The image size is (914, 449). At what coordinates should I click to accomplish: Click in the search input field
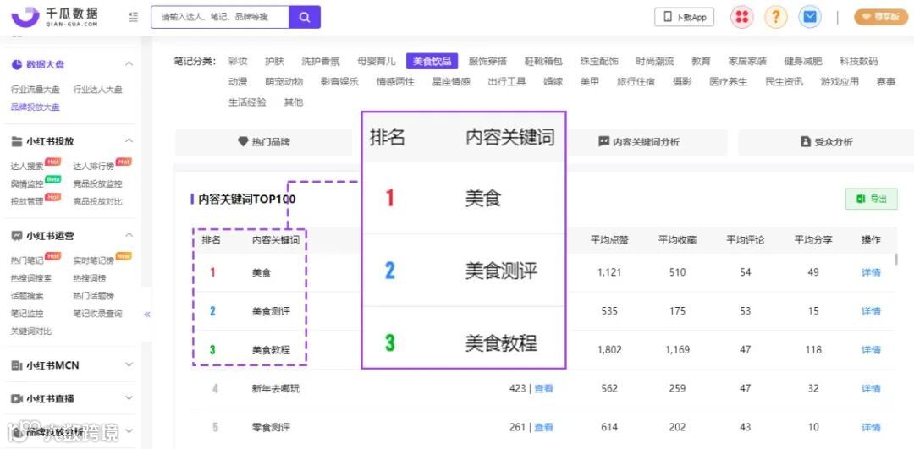(x=220, y=18)
